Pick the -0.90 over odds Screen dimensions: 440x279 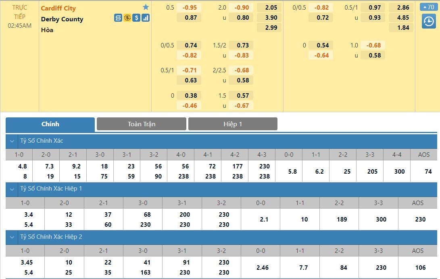point(241,8)
